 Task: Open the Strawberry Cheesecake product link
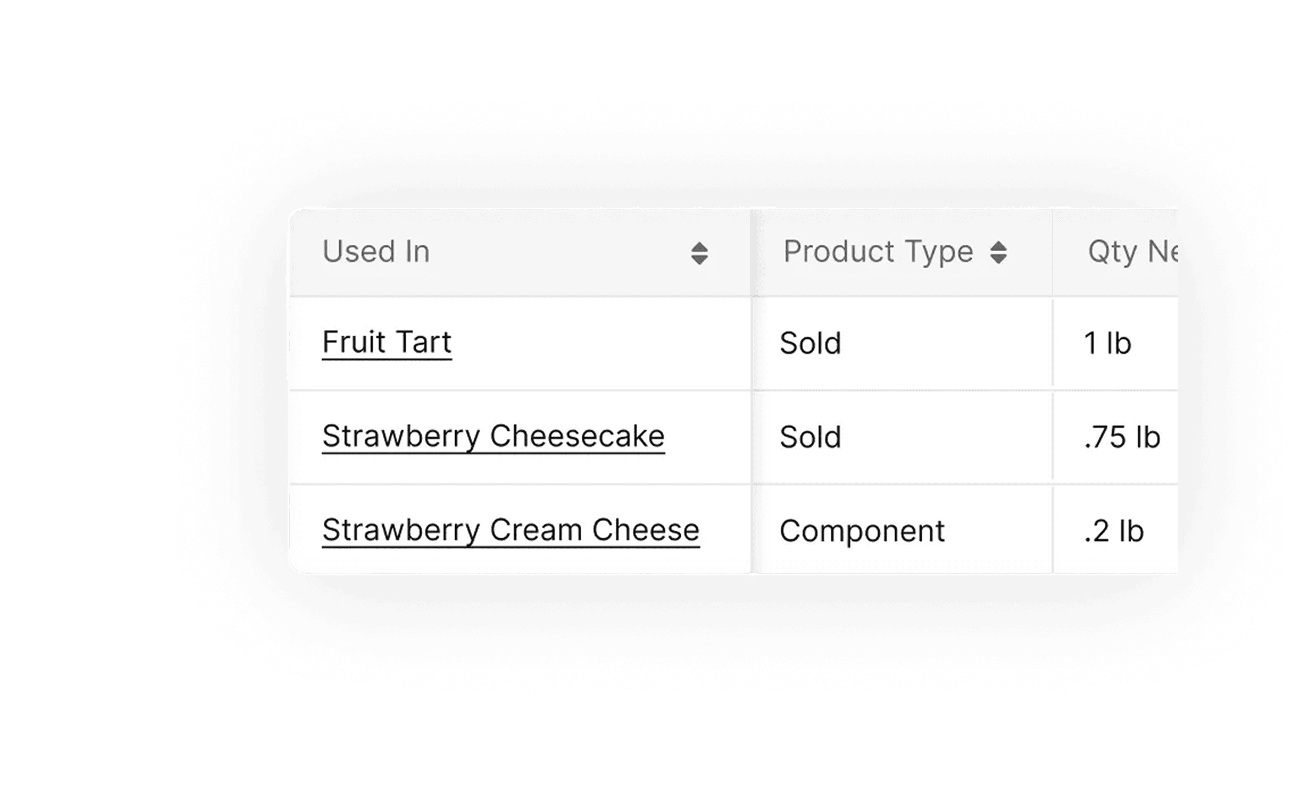click(493, 437)
